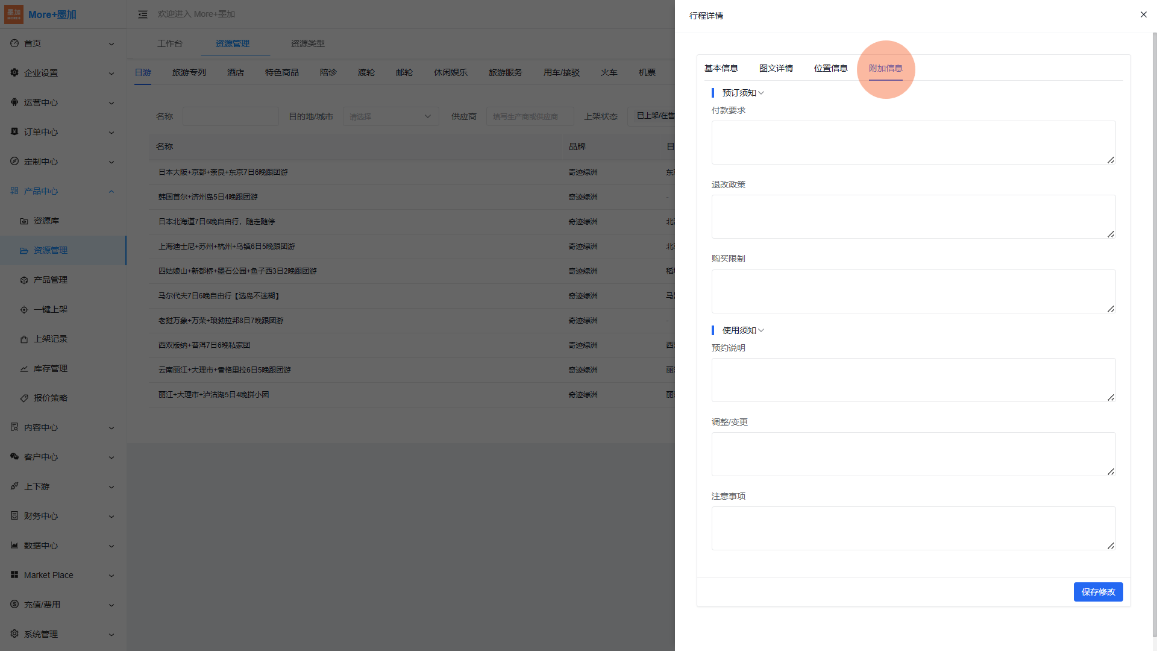Viewport: 1157px width, 651px height.
Task: Click the 充值/费用 coin icon
Action: click(14, 605)
